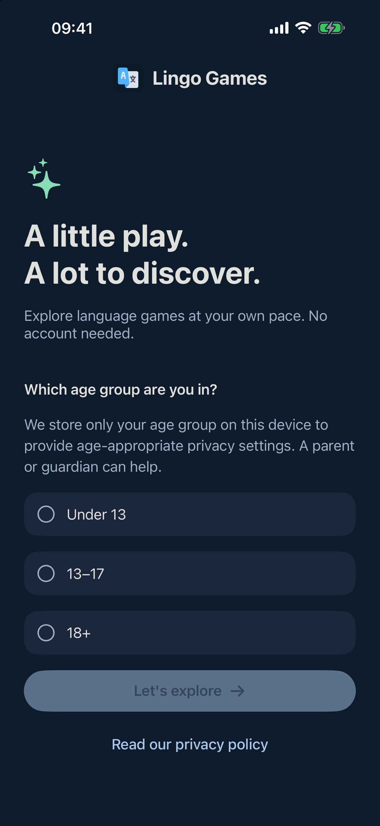Tap the Wi-Fi status icon
Viewport: 380px width, 826px height.
click(x=303, y=28)
